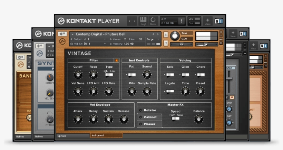Image resolution: width=283 pixels, height=150 pixels.
Task: Click the Preset knob in Voicing
Action: pos(200,91)
